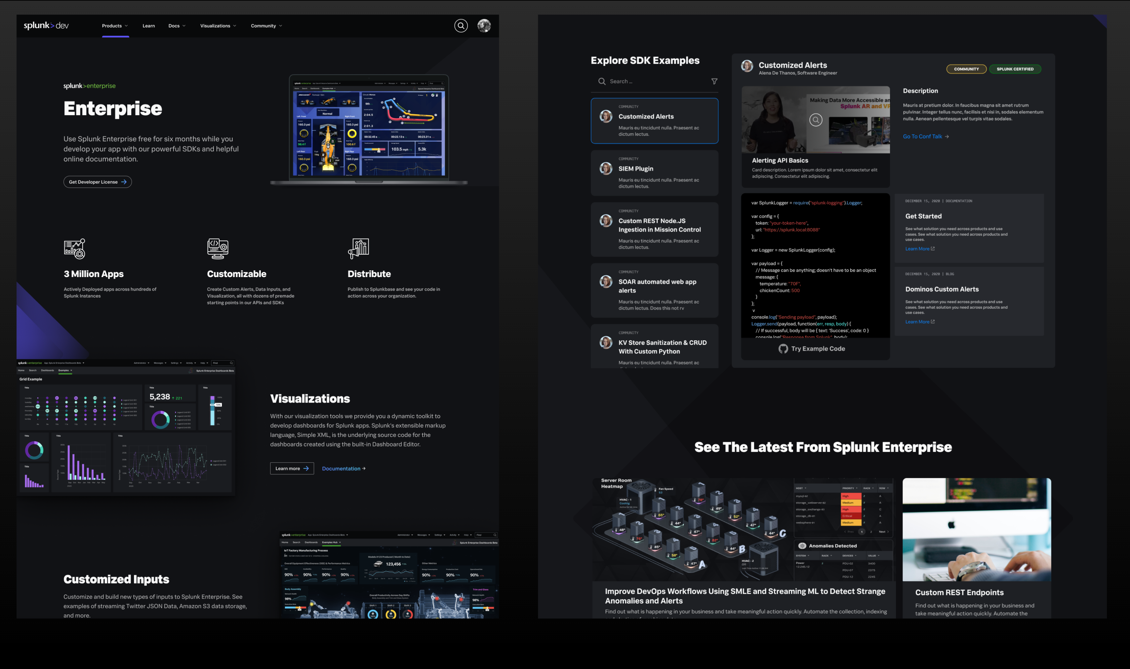Click author avatar on SIEM Plugin card
Screen dimensions: 1130x669
pos(606,169)
